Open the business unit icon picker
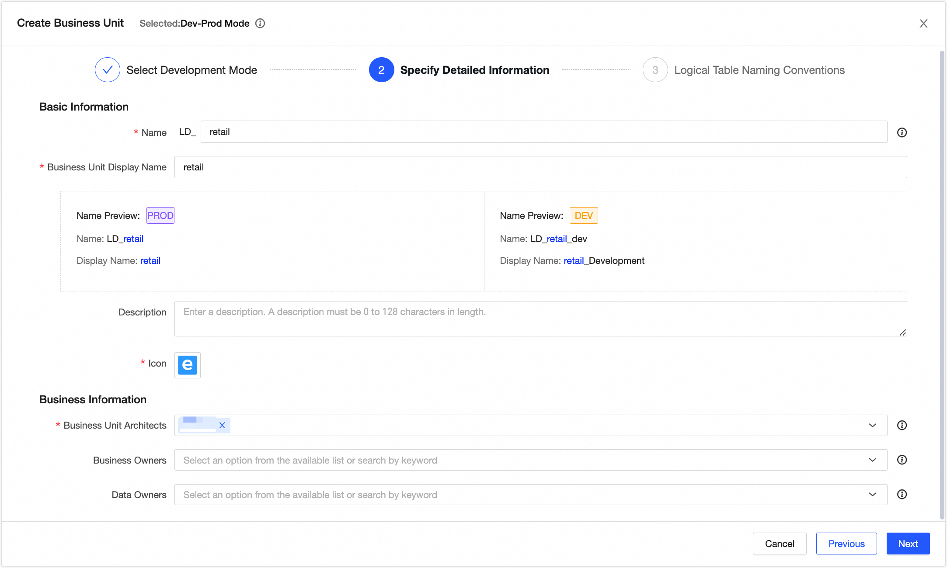The height and width of the screenshot is (568, 947). (x=187, y=365)
